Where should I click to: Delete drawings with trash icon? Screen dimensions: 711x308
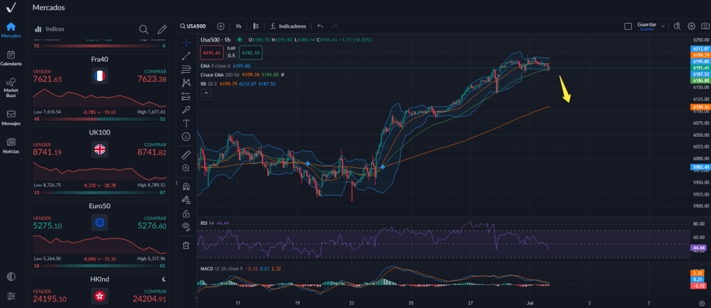(x=186, y=245)
